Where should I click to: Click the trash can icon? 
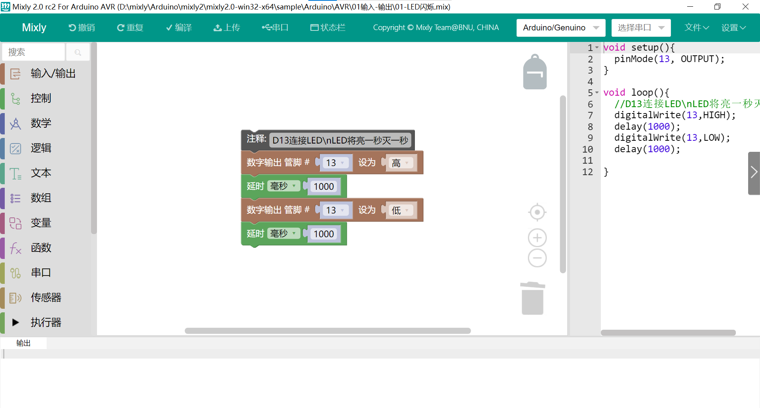tap(532, 299)
